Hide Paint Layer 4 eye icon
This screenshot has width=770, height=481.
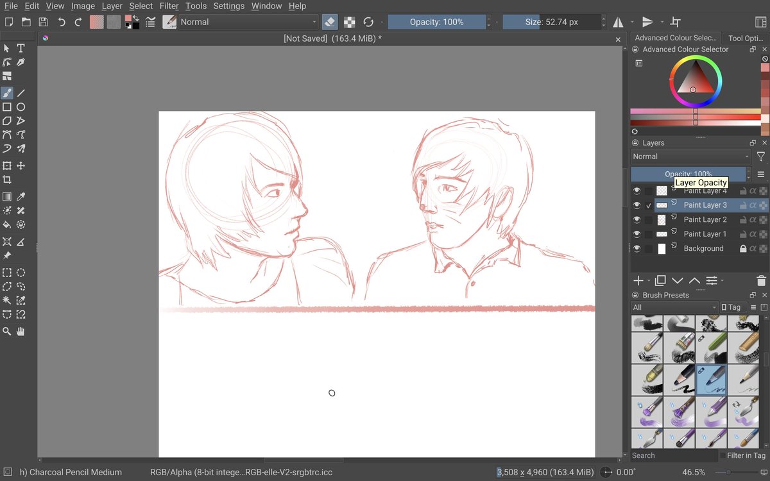(637, 190)
